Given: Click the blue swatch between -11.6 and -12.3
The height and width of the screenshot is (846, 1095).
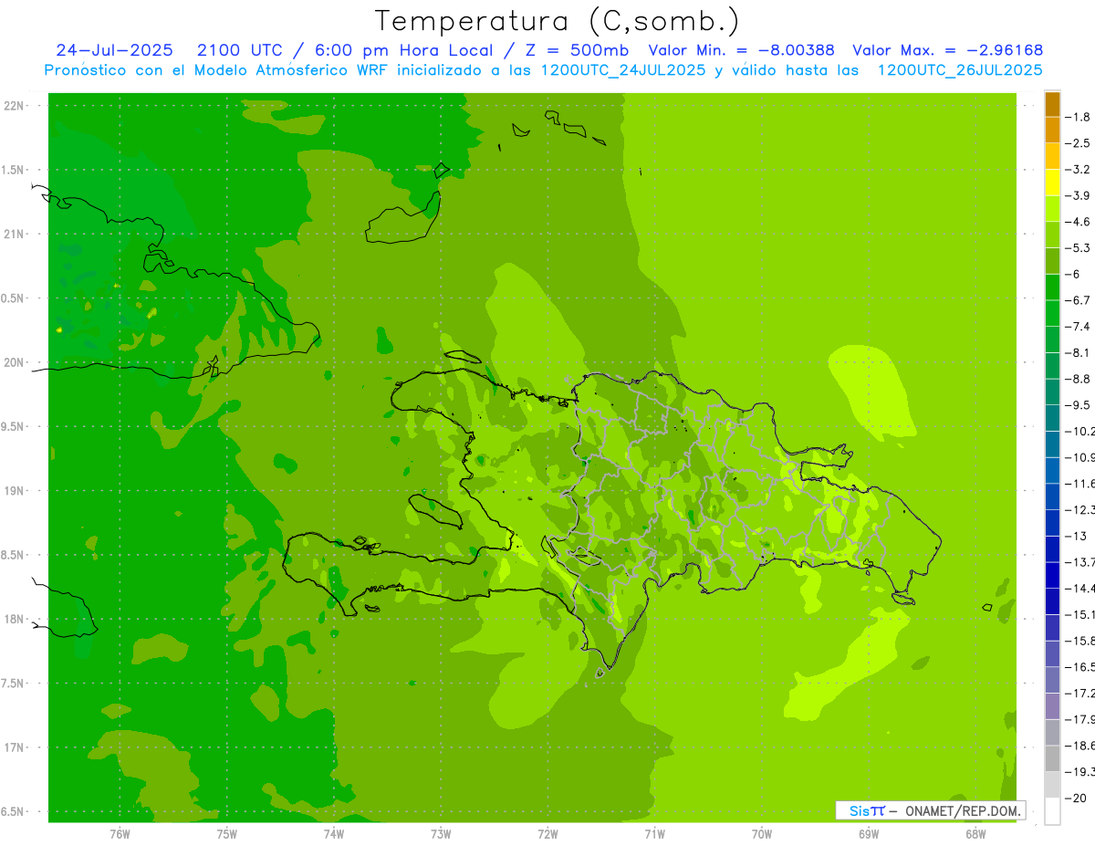Looking at the screenshot, I should pyautogui.click(x=1052, y=496).
